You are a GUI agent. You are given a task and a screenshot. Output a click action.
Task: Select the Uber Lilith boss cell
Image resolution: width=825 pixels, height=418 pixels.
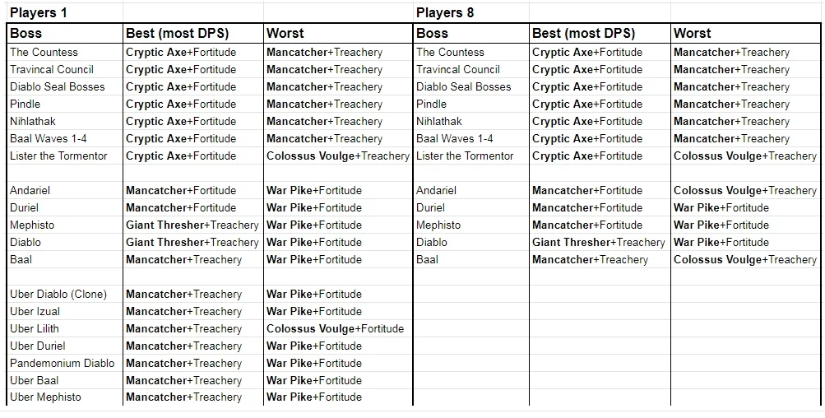[34, 328]
